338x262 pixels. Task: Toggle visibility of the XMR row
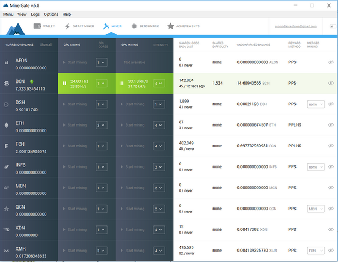click(x=331, y=251)
